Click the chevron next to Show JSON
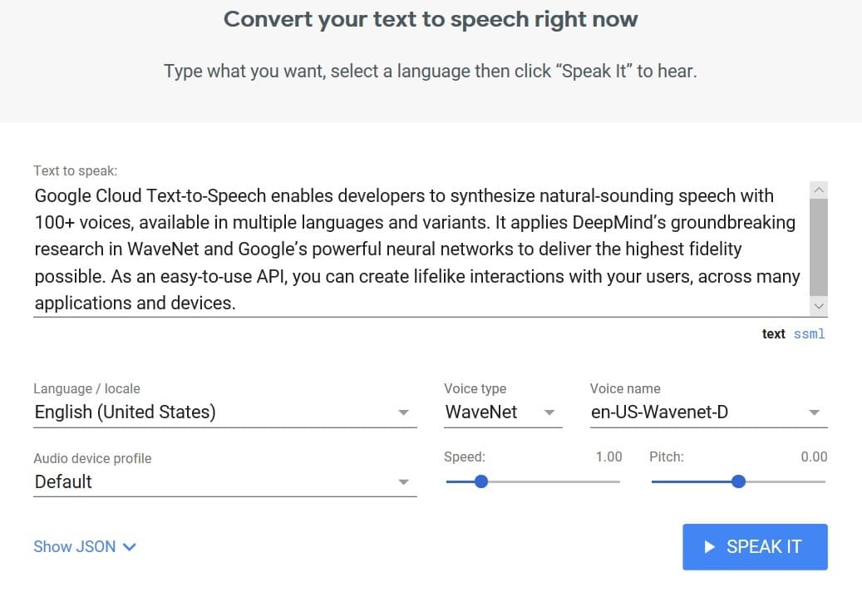The image size is (862, 602). (x=130, y=547)
